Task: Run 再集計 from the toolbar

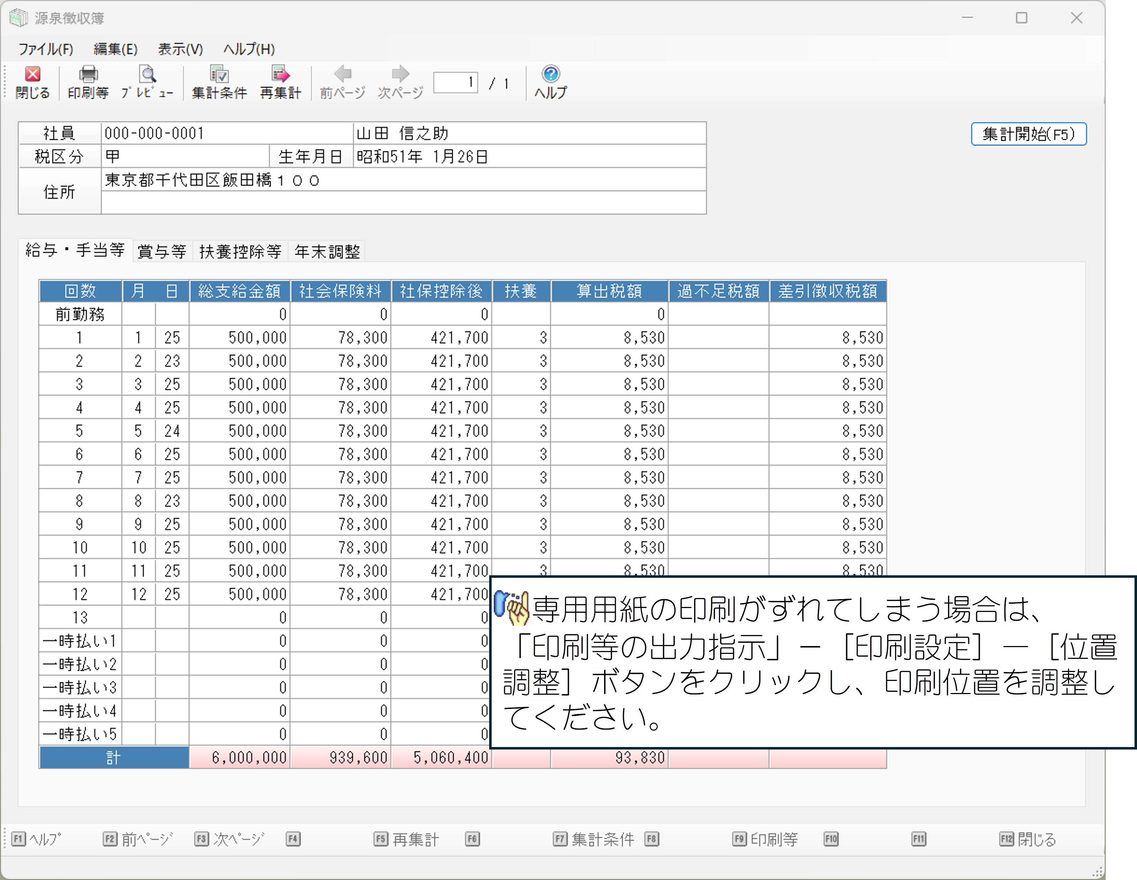Action: pos(281,82)
